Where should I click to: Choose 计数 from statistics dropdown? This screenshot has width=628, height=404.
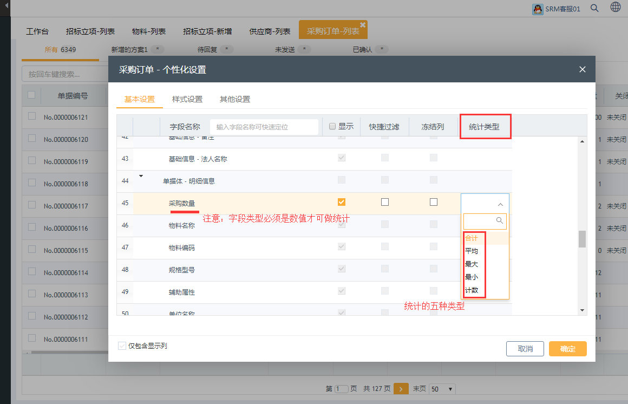click(x=486, y=290)
